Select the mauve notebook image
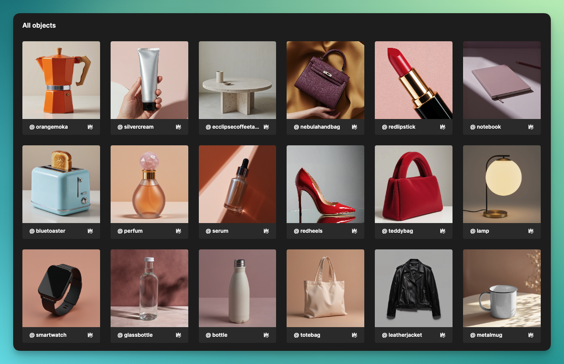Image resolution: width=564 pixels, height=364 pixels. click(502, 80)
